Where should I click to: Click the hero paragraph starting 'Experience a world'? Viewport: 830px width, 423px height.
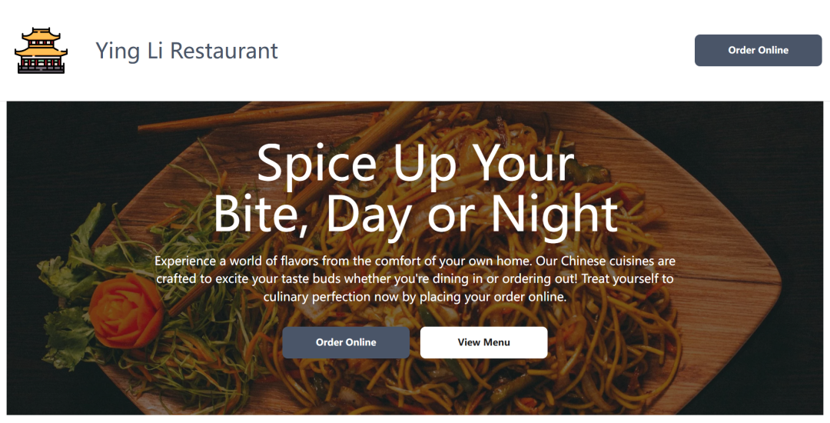[x=415, y=279]
